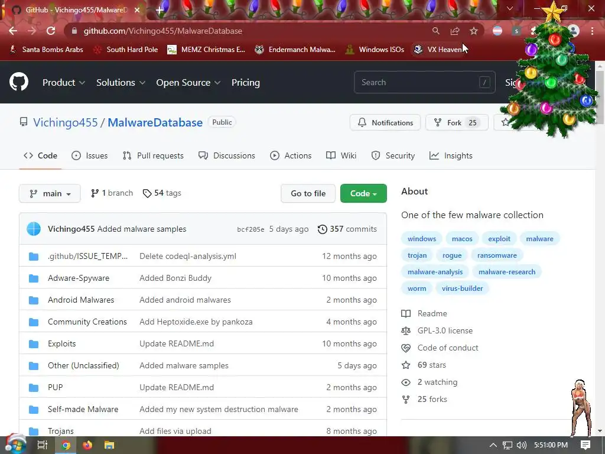Open the .github/ISSUE_TEMP... folder
The height and width of the screenshot is (454, 605).
[87, 257]
